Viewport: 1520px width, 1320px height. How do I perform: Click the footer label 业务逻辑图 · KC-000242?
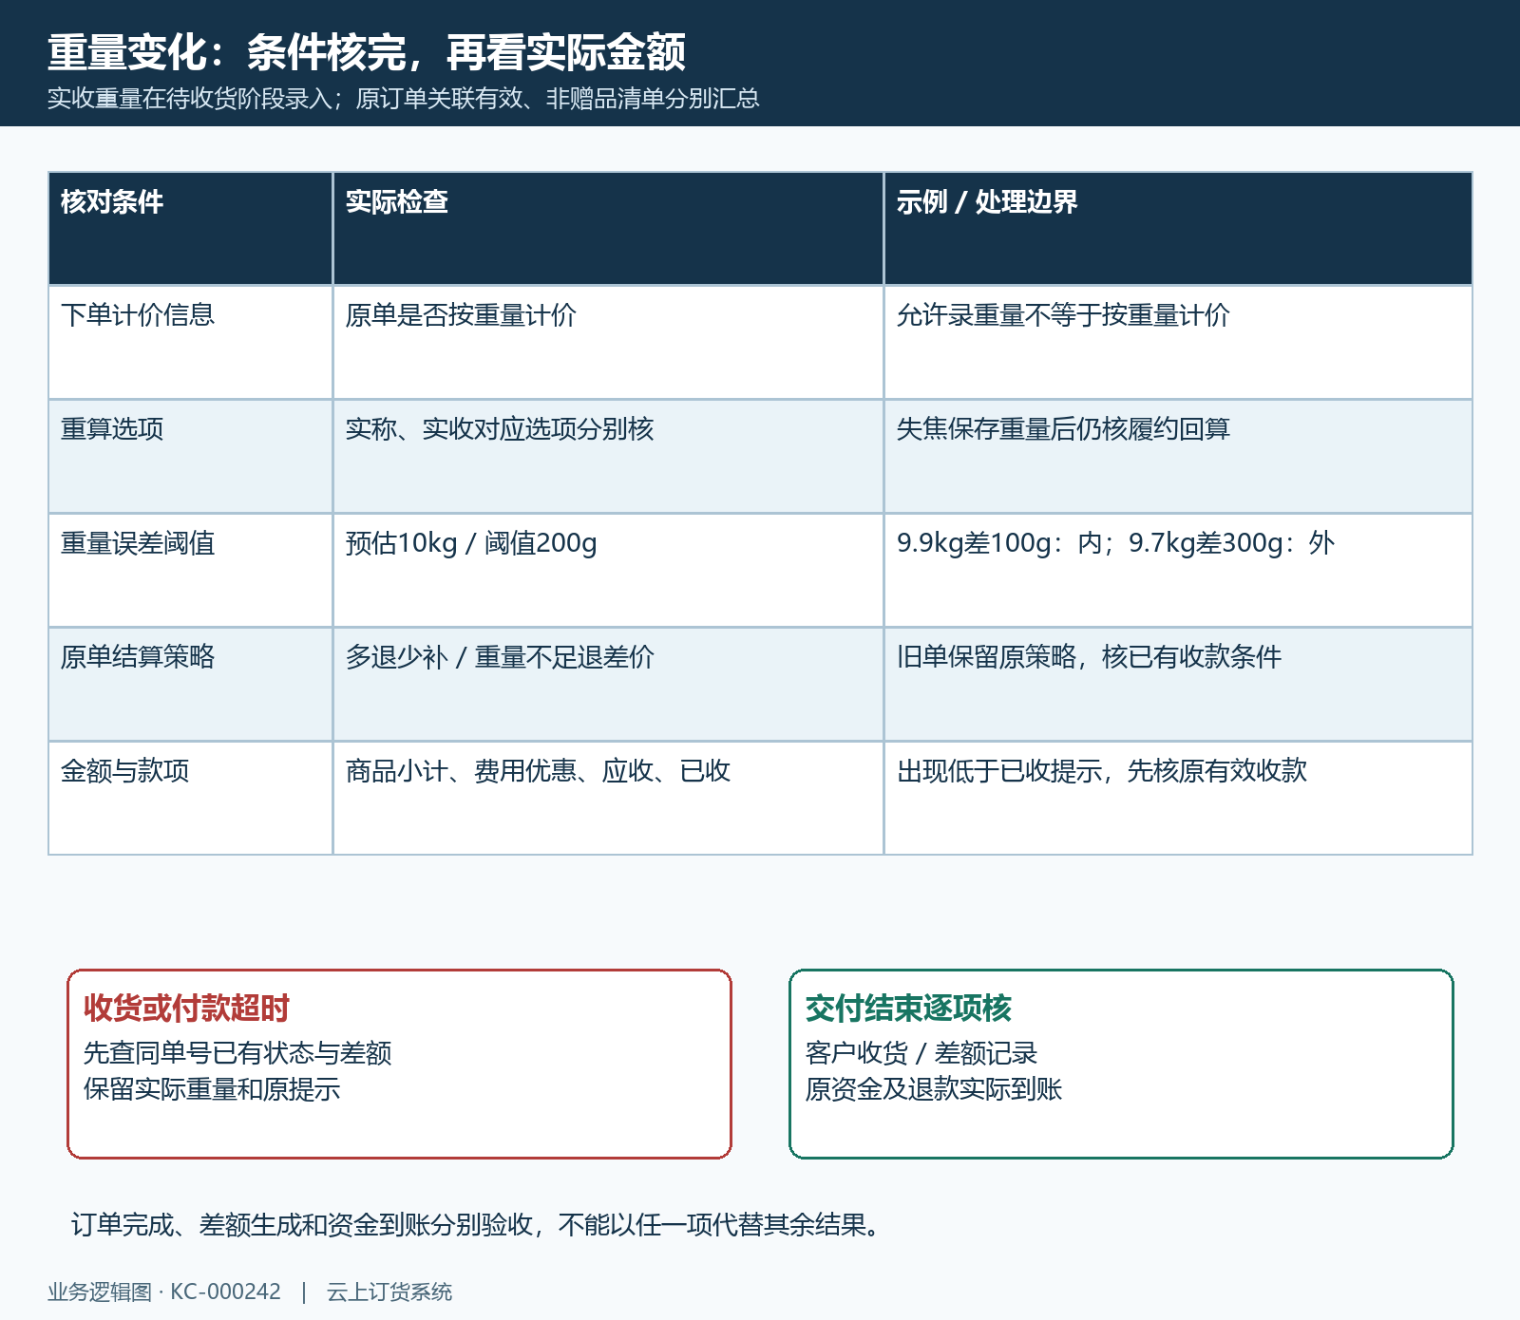(164, 1292)
